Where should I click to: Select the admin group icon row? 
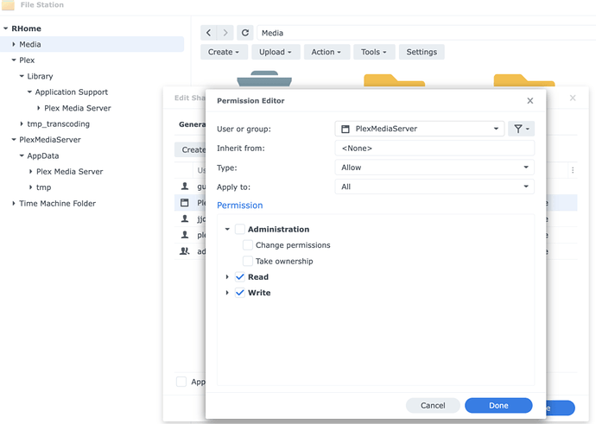tap(184, 251)
